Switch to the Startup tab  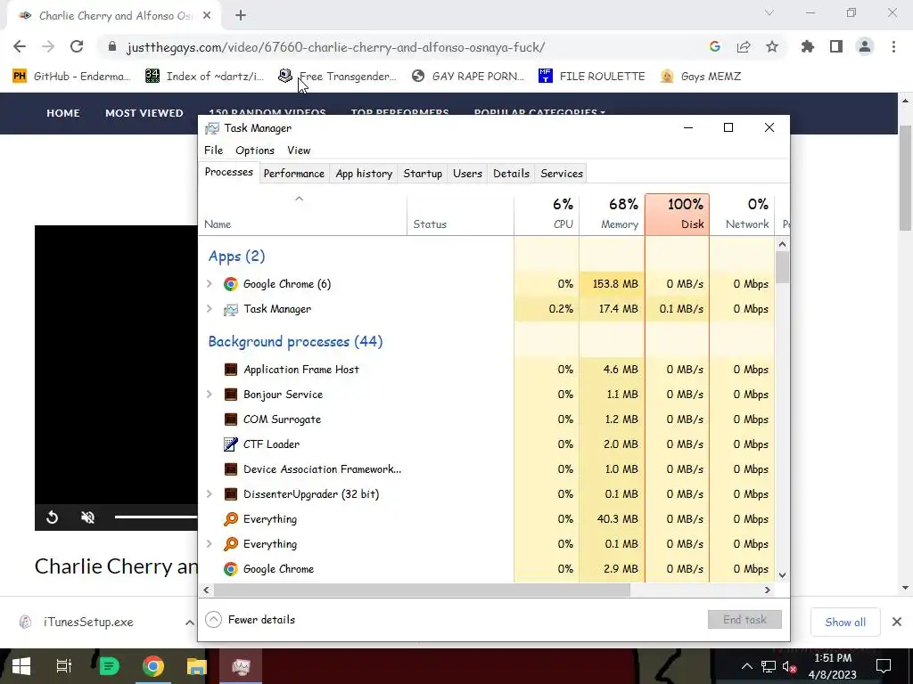tap(423, 174)
